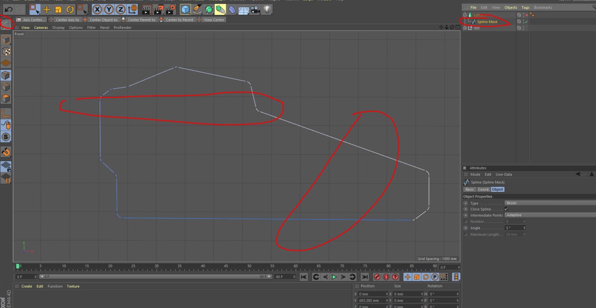Click Center Object to button
The height and width of the screenshot is (308, 596).
coord(100,20)
